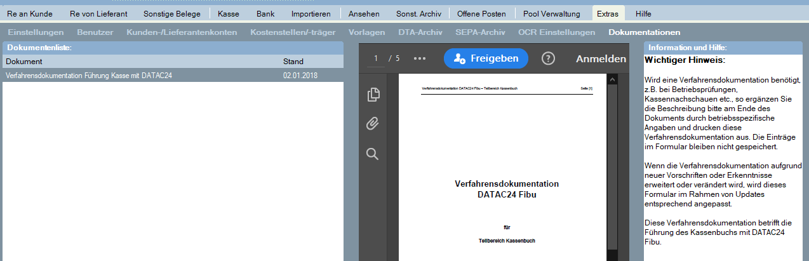Open the Bank tab
Viewport: 809px width, 261px height.
click(x=265, y=13)
